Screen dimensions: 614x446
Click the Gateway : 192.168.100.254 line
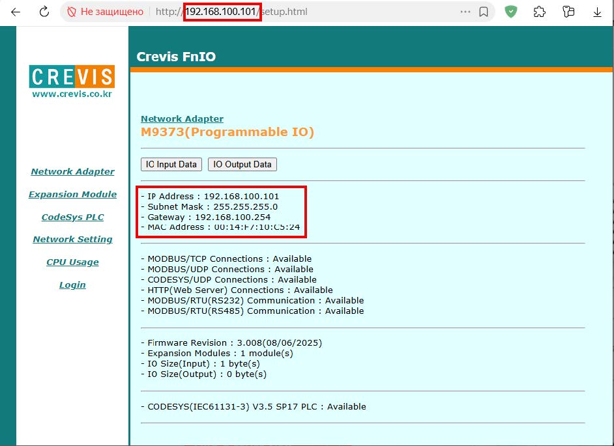tap(206, 217)
